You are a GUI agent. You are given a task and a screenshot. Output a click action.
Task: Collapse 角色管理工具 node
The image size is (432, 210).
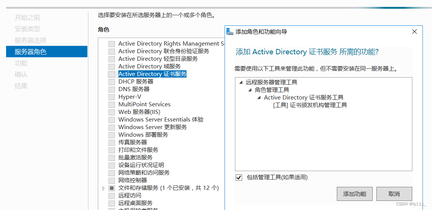pyautogui.click(x=250, y=90)
